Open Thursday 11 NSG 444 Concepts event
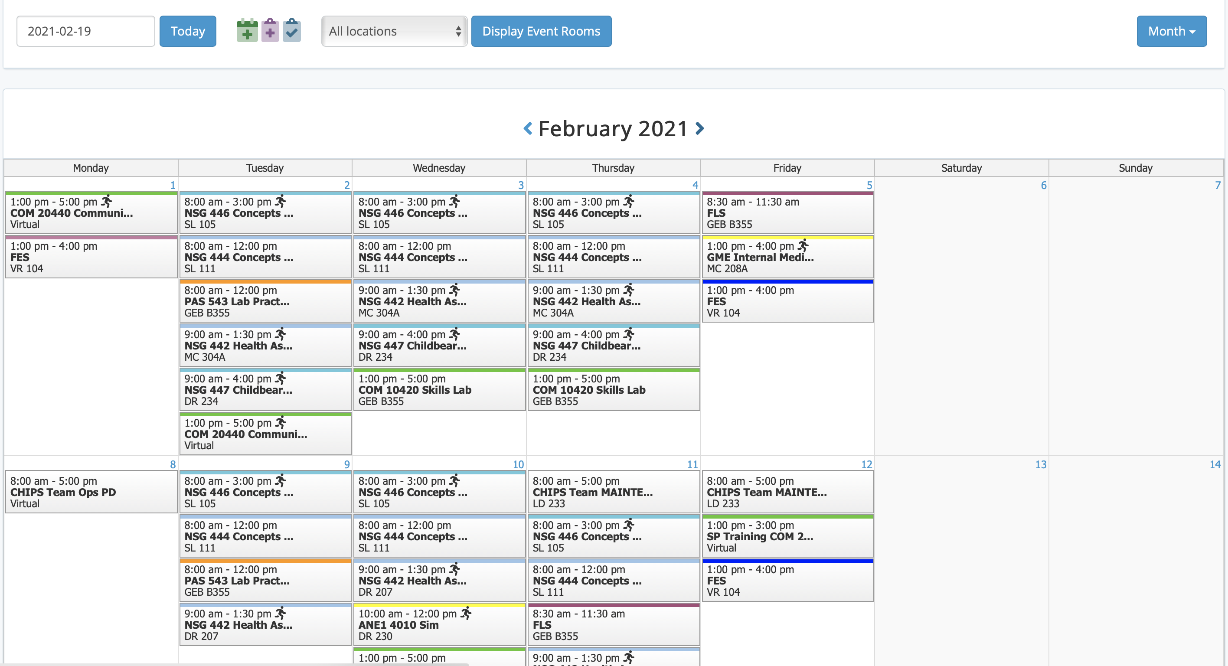This screenshot has height=666, width=1228. [614, 580]
